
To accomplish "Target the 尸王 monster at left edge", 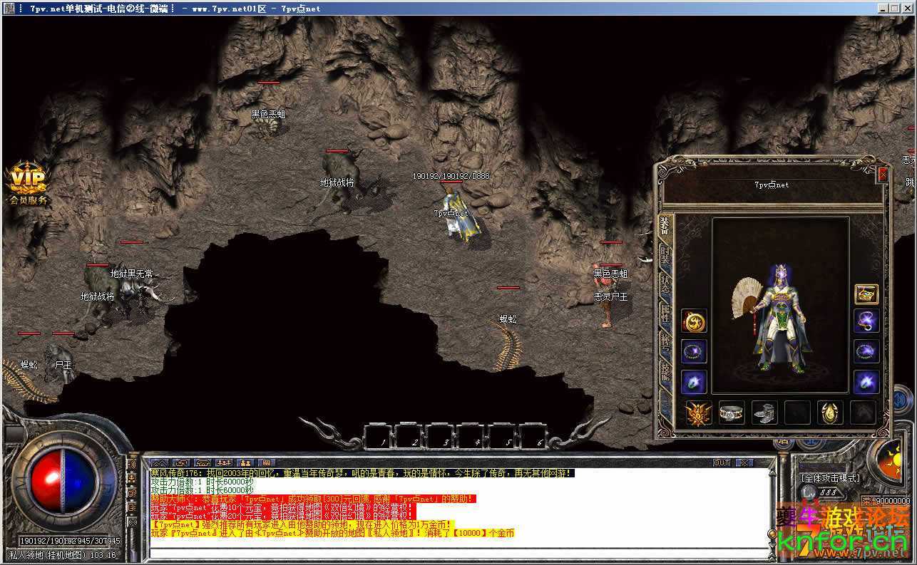I will tap(58, 361).
